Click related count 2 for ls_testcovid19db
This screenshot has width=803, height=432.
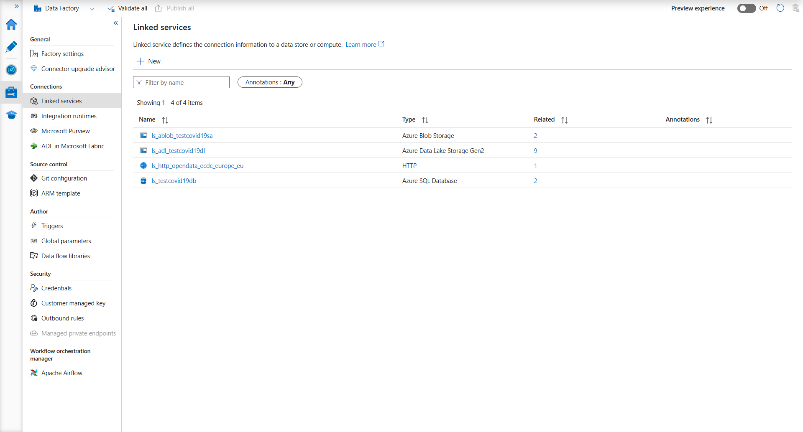pos(535,181)
